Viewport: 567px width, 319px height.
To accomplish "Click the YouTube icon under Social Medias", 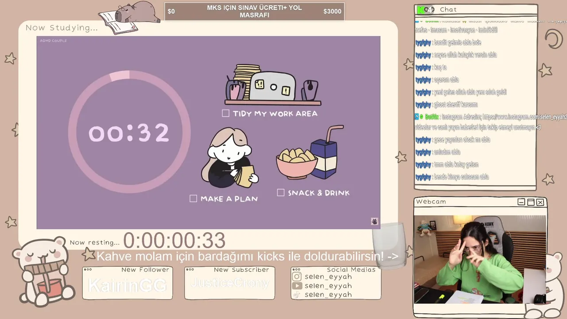I will [297, 286].
